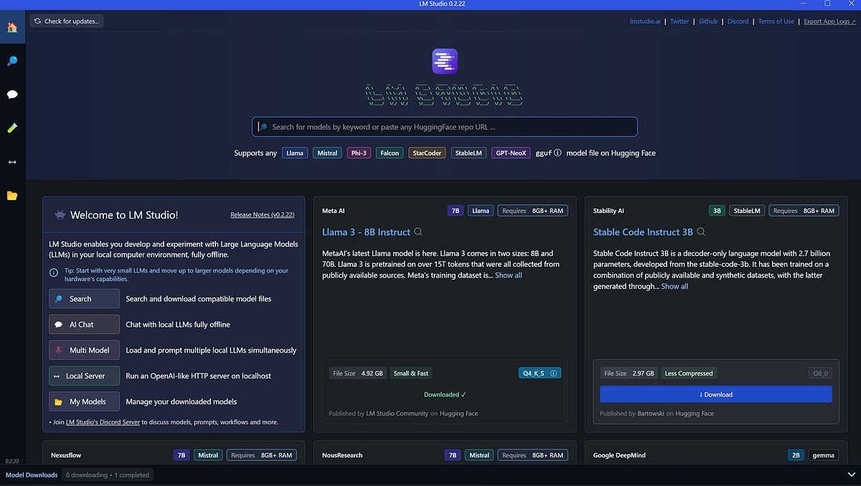The width and height of the screenshot is (861, 486).
Task: Open My Models folder icon in sidebar
Action: pos(12,196)
